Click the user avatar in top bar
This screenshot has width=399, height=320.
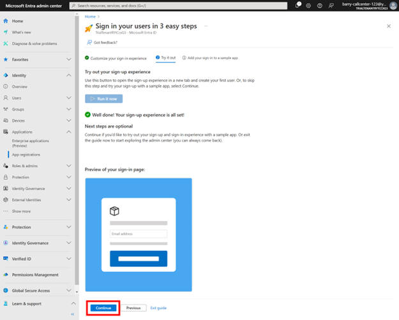(x=393, y=5)
